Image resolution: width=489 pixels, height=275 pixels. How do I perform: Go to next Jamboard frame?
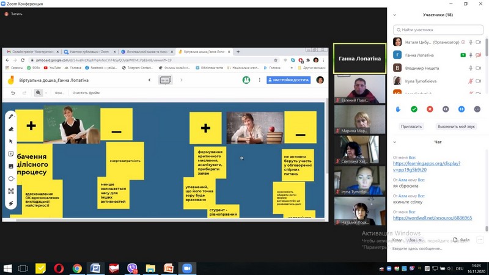pyautogui.click(x=181, y=80)
